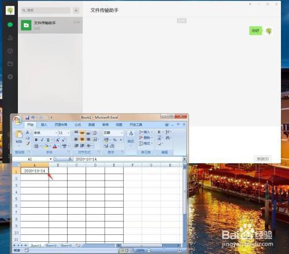Open the Contacts icon in WeChat sidebar
This screenshot has width=289, height=254.
[x=10, y=38]
